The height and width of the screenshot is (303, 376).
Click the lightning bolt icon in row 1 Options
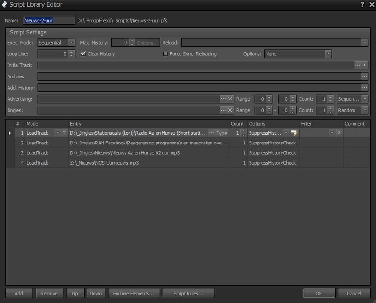tap(295, 134)
